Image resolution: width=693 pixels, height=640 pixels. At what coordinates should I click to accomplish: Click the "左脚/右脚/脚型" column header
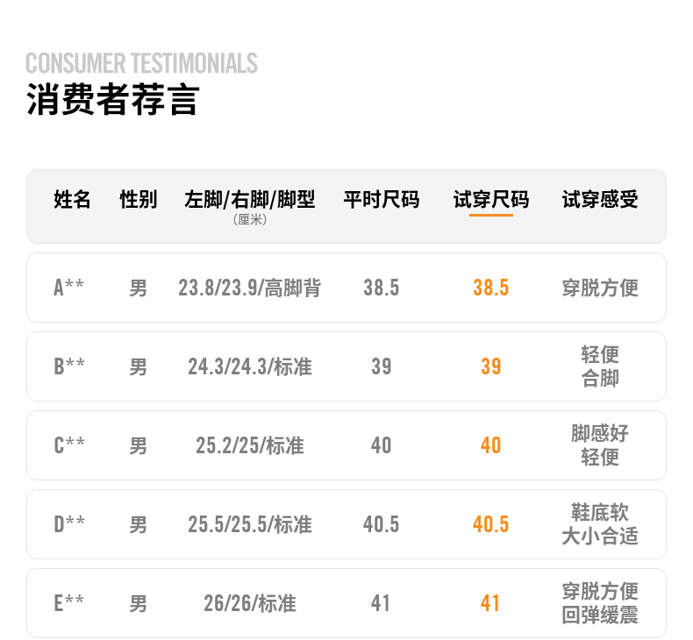(x=250, y=200)
